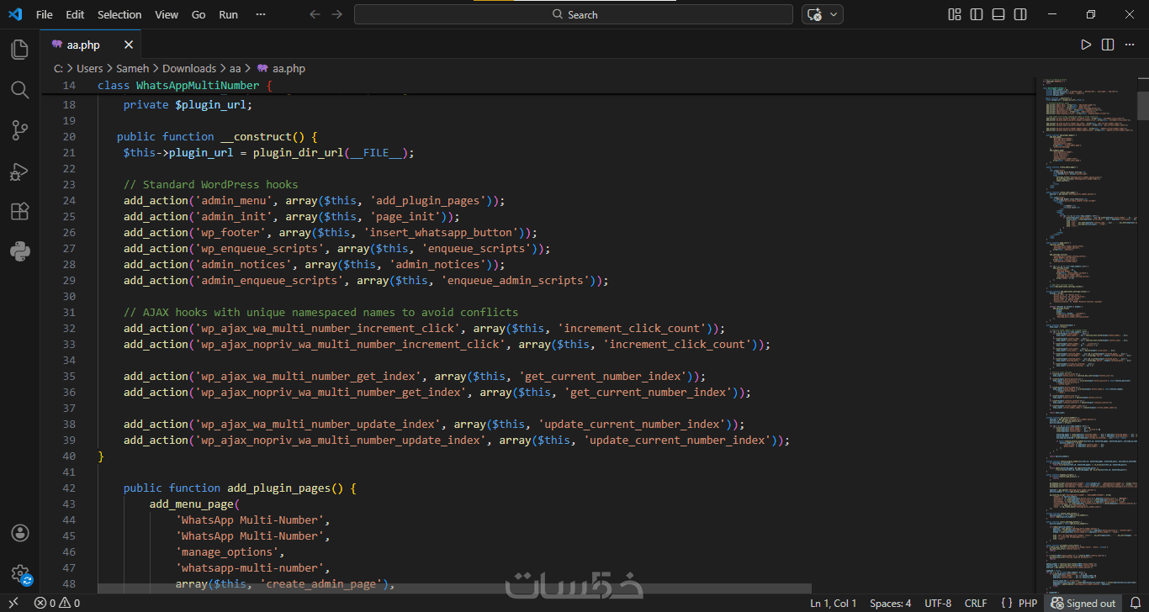Click the aa folder breadcrumb
The width and height of the screenshot is (1149, 612).
click(236, 68)
